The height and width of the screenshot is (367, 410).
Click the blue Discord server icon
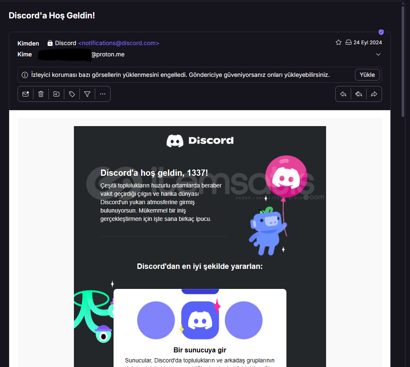click(x=200, y=320)
